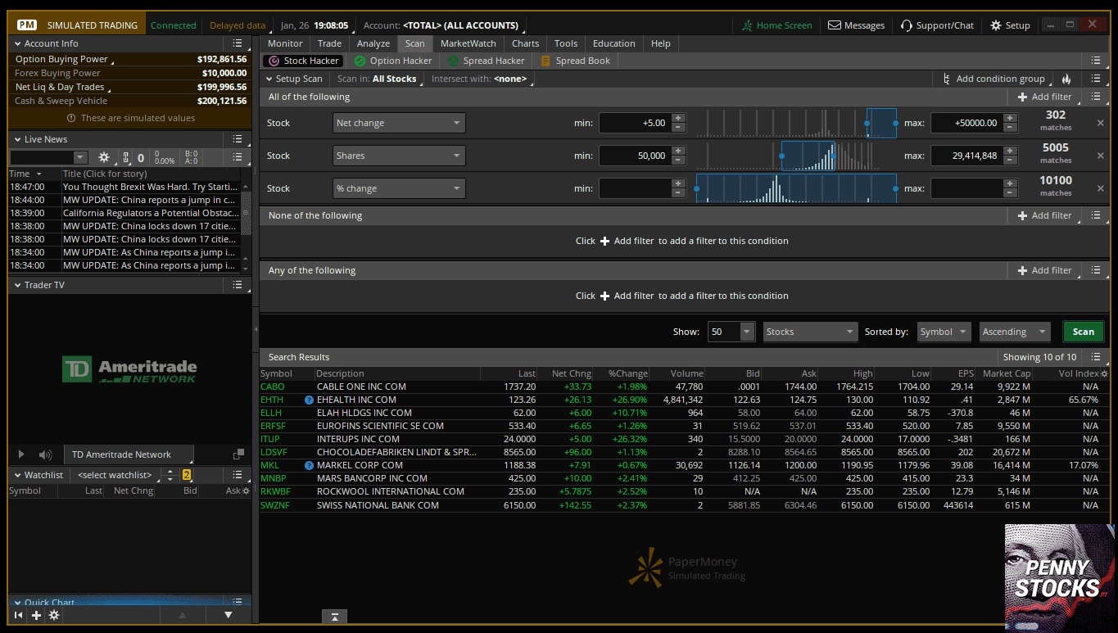Click the Search Results column customization gear

1104,373
